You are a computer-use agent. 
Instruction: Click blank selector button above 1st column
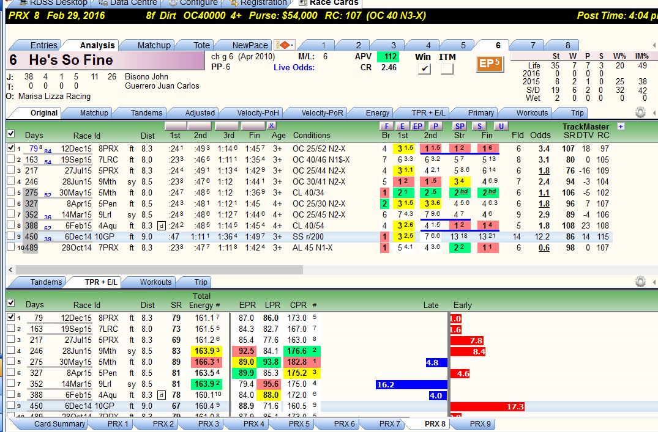pyautogui.click(x=176, y=126)
